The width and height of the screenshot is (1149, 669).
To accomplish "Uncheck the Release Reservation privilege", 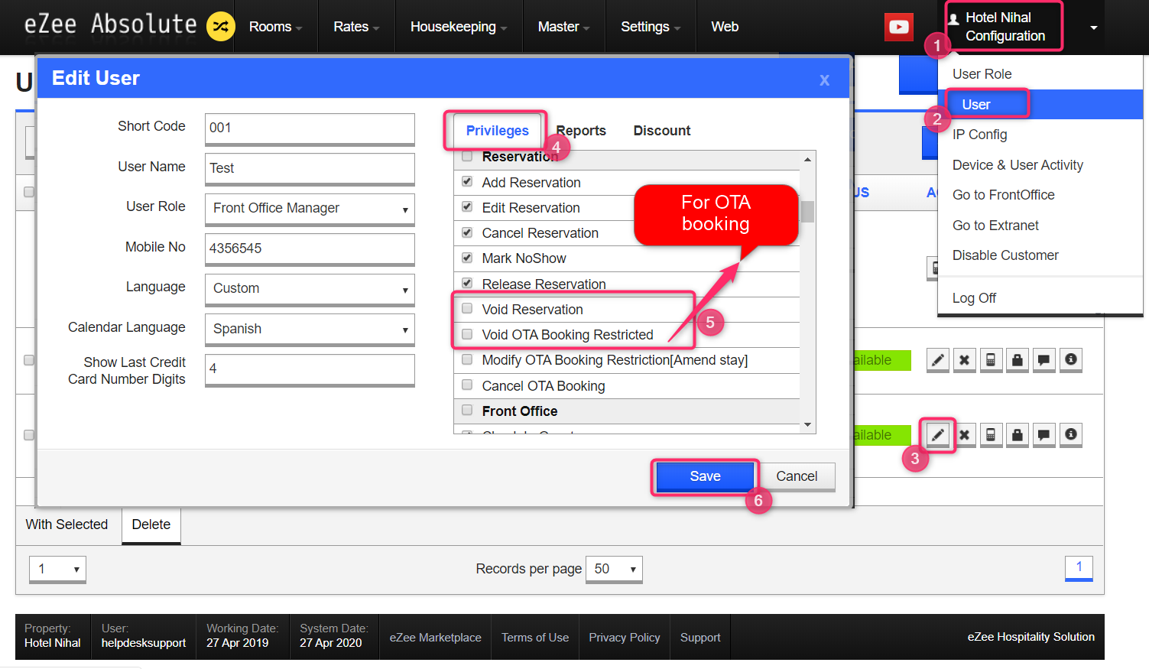I will 467,283.
